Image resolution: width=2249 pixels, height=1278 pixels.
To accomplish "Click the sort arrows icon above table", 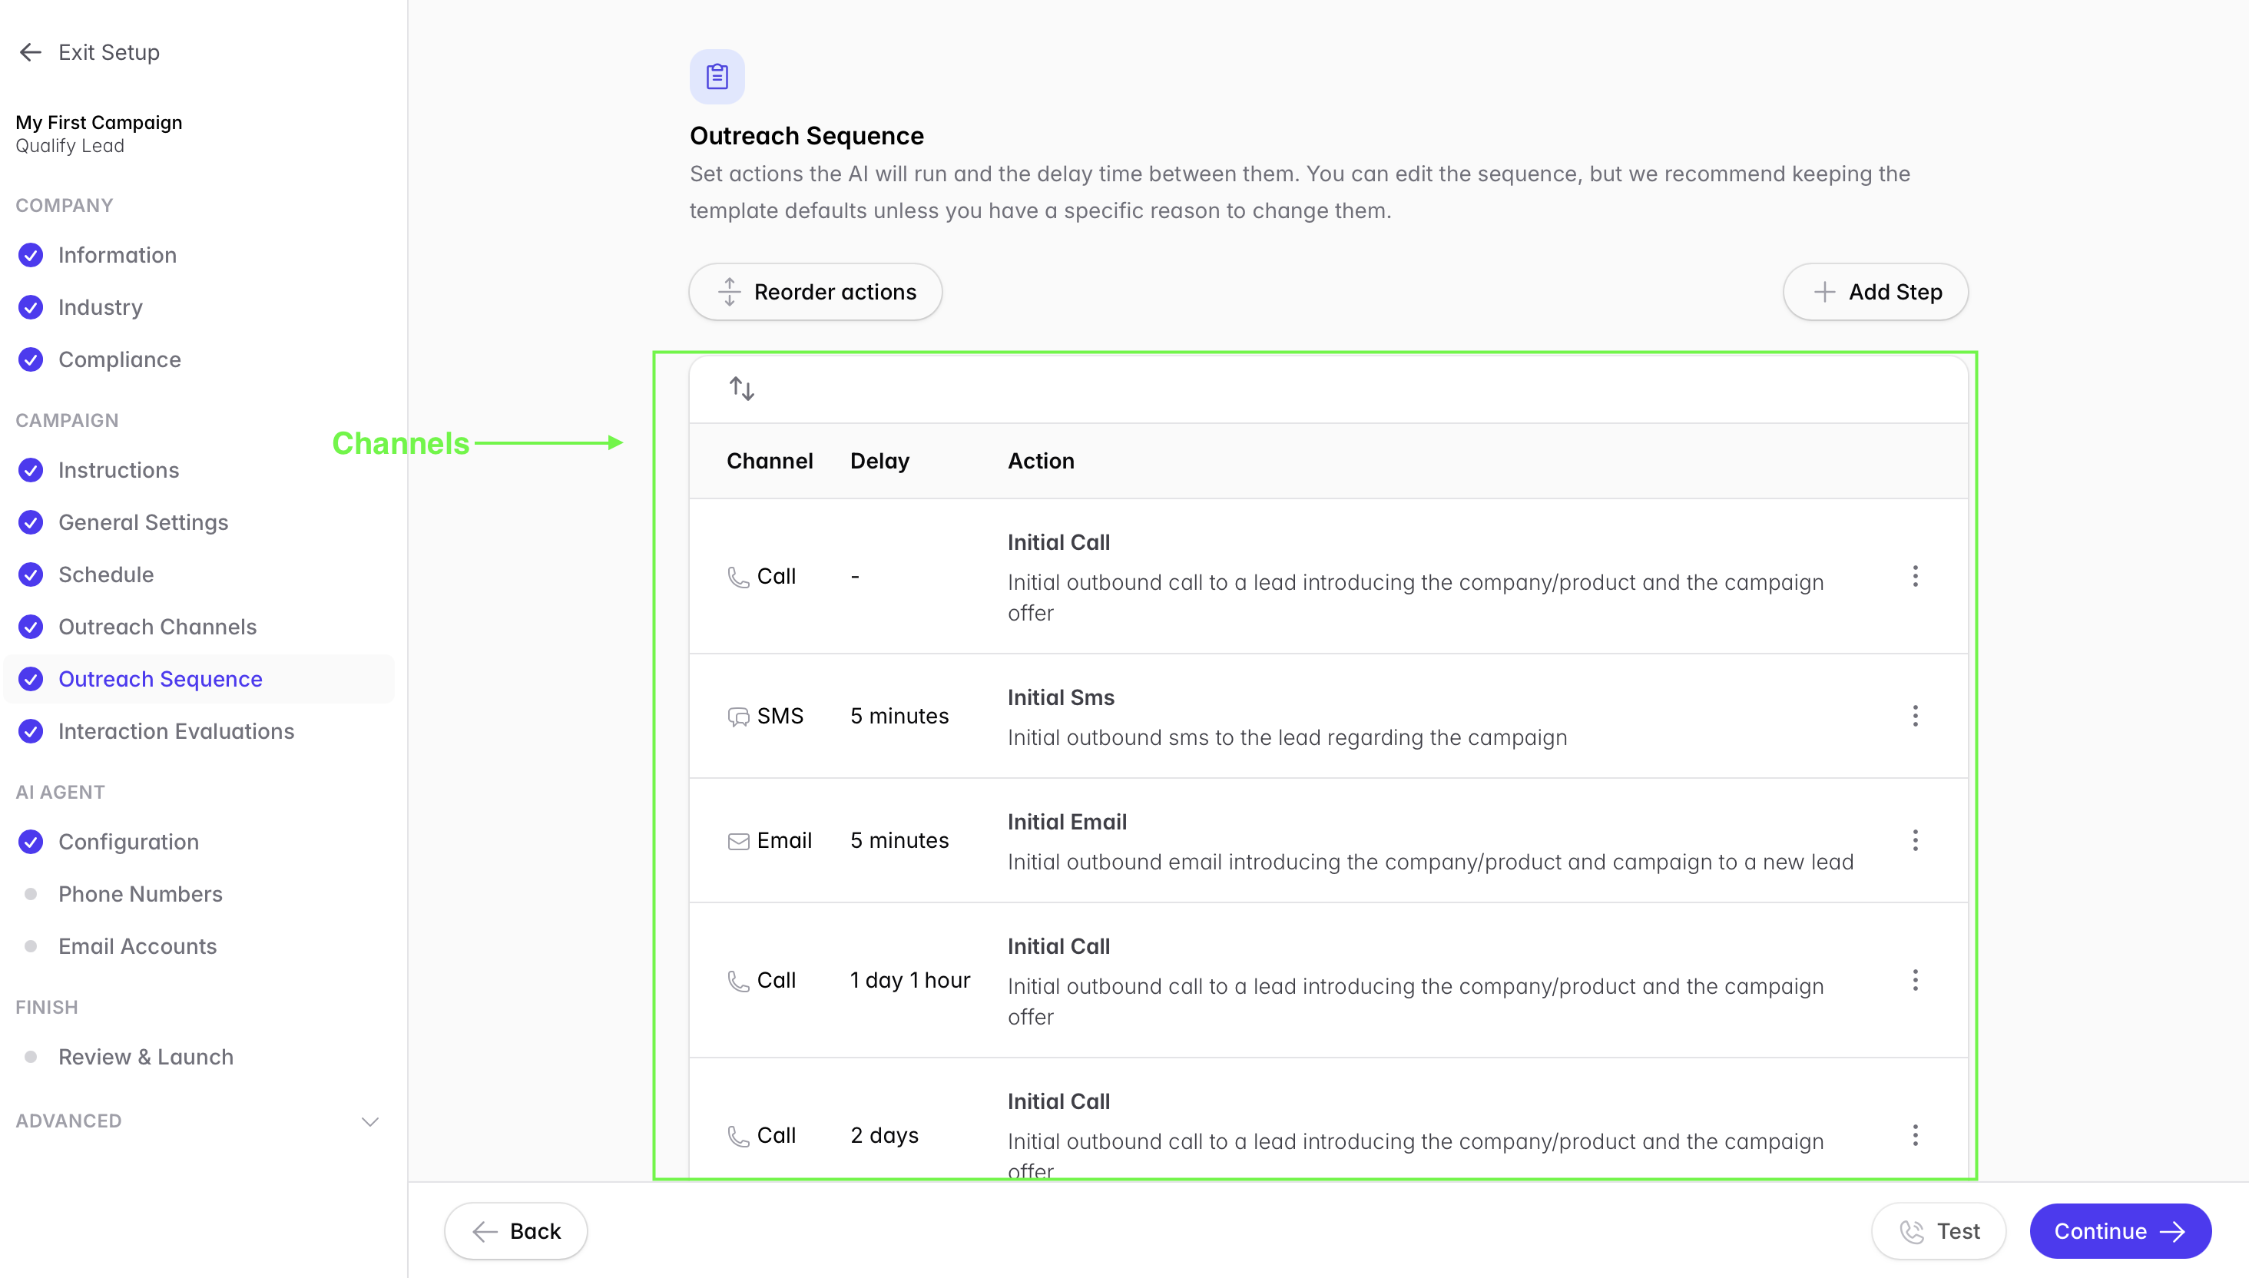I will (742, 388).
